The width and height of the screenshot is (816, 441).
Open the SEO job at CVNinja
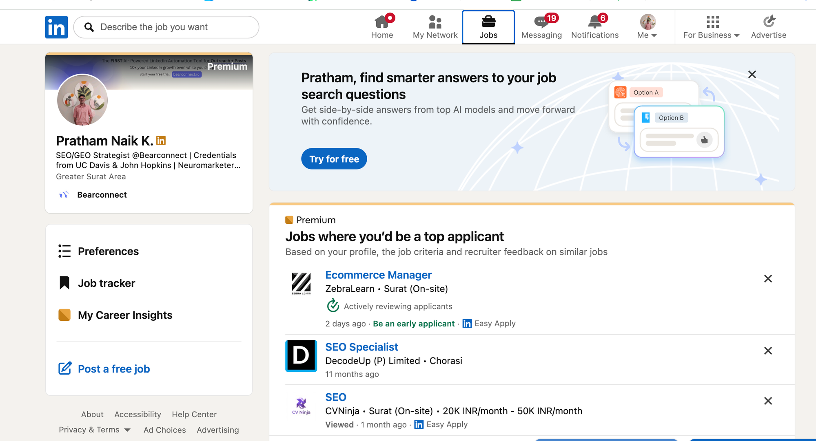(336, 397)
